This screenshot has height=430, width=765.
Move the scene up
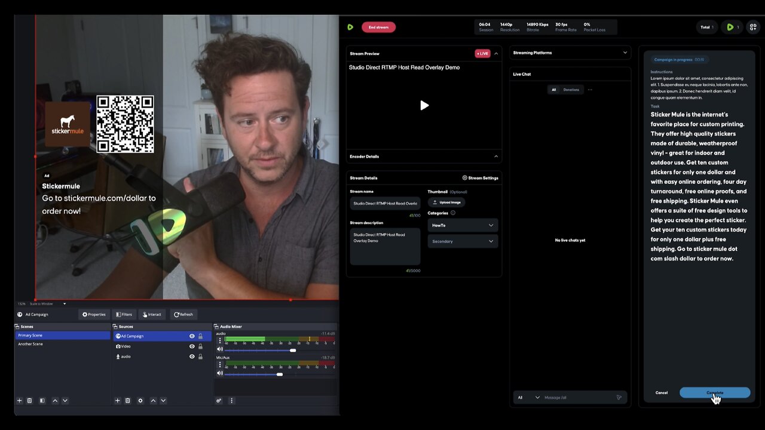click(x=55, y=401)
